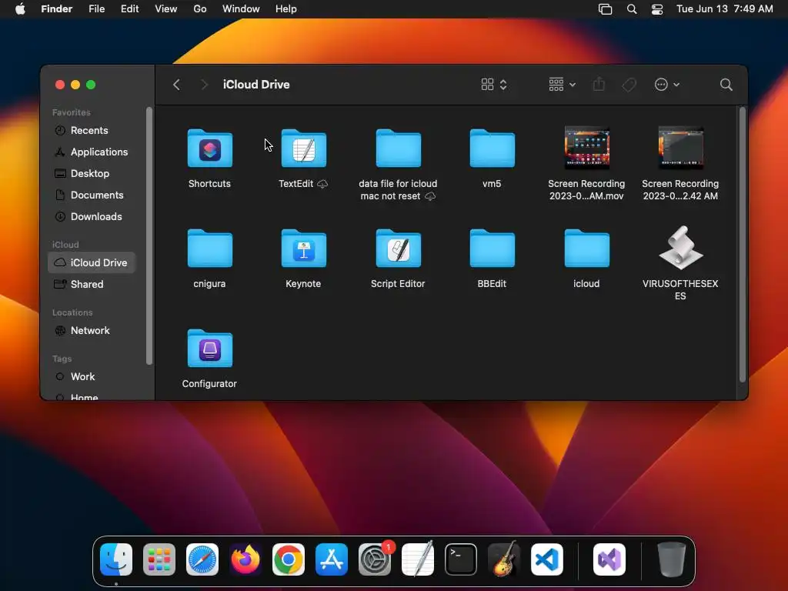Open the BBEdit folder

pyautogui.click(x=492, y=249)
